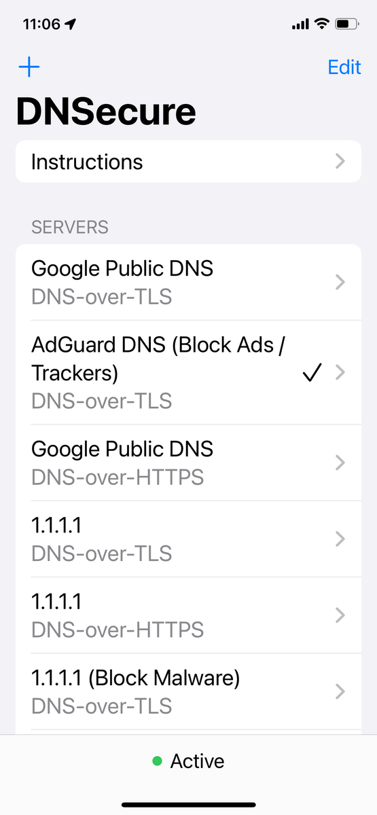This screenshot has height=815, width=377.
Task: Select Google Public DNS DNS-over-HTTPS server
Action: (x=188, y=463)
